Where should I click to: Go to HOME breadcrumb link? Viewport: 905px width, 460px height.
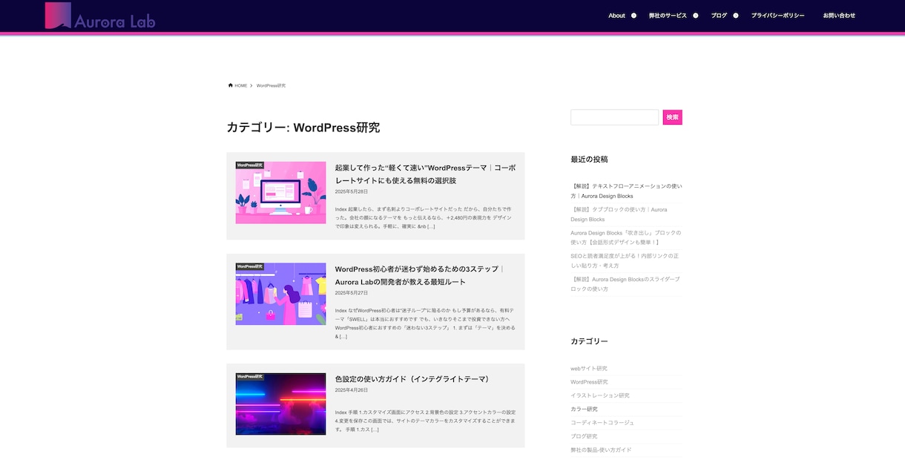(241, 85)
